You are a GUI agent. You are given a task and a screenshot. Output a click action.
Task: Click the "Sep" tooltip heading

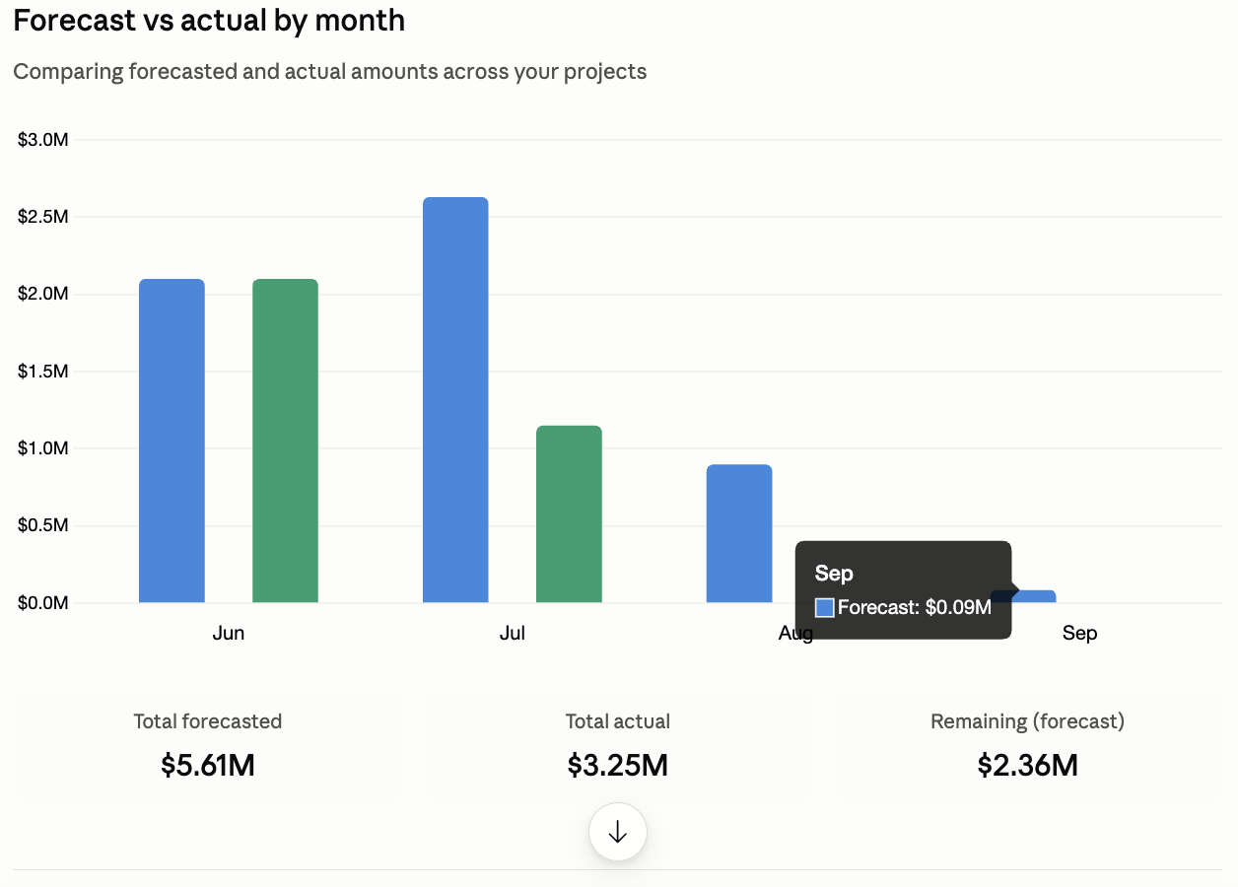pyautogui.click(x=834, y=574)
